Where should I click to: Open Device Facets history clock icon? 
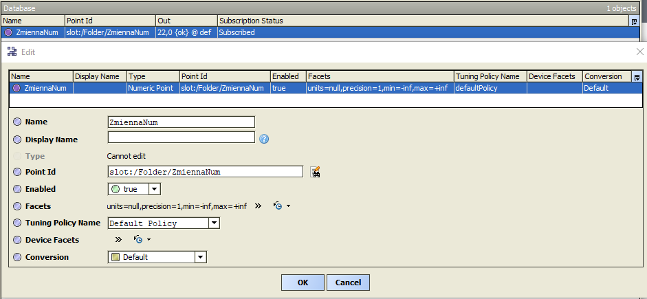[x=138, y=240]
